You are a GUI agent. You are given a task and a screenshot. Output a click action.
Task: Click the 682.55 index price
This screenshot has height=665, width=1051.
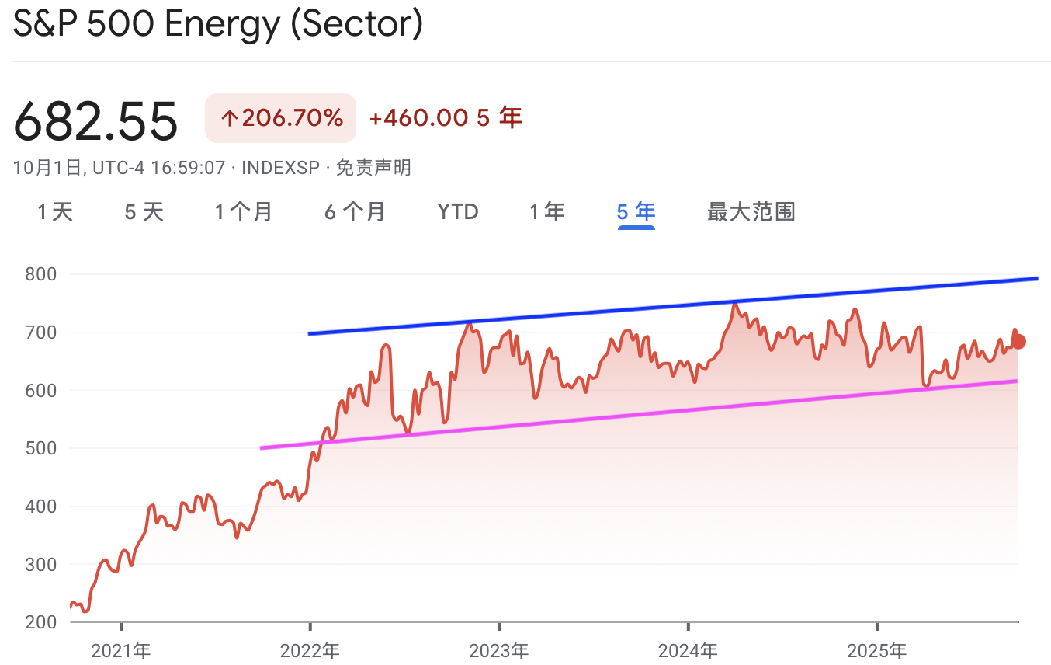coord(96,120)
